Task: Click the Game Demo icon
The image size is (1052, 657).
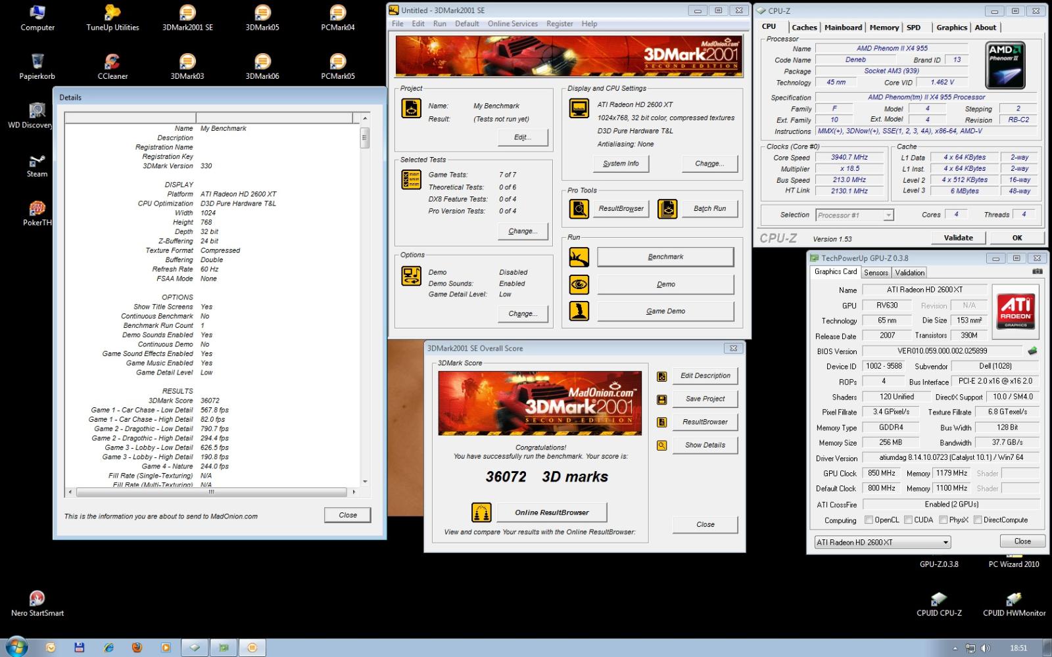Action: tap(579, 311)
